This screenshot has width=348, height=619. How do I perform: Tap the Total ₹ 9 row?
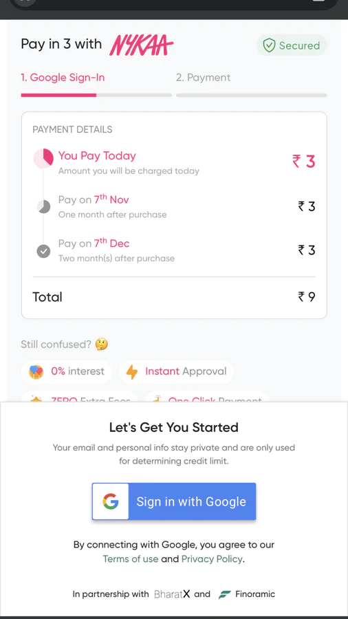click(x=174, y=297)
